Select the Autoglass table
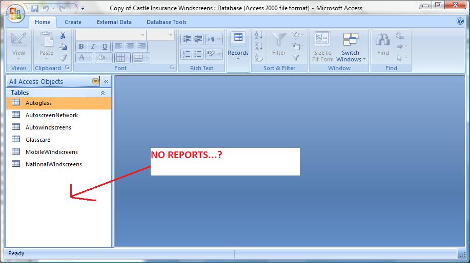The height and width of the screenshot is (263, 470). 59,103
